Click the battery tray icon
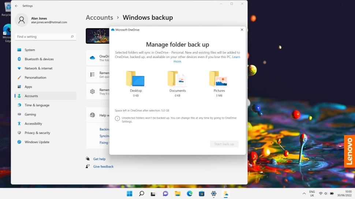The image size is (355, 199). [x=332, y=194]
